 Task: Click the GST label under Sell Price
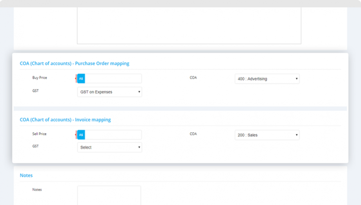(36, 146)
